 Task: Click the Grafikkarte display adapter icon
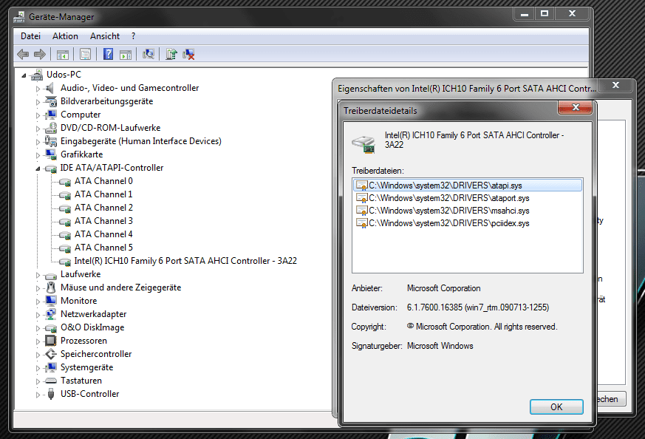(x=50, y=154)
